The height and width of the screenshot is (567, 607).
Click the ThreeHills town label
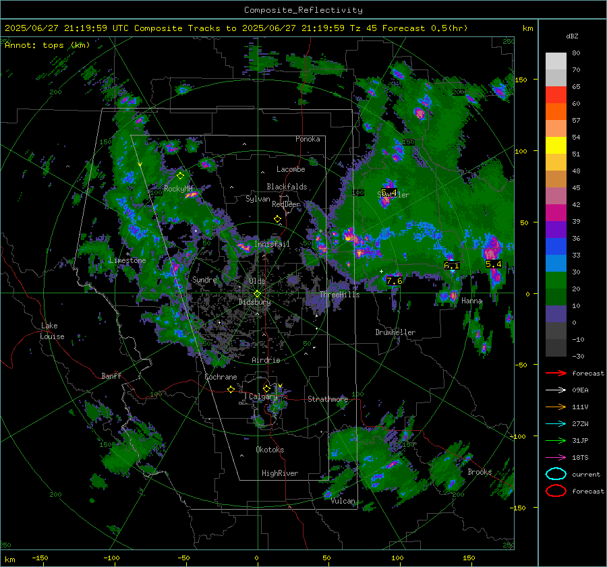click(339, 295)
